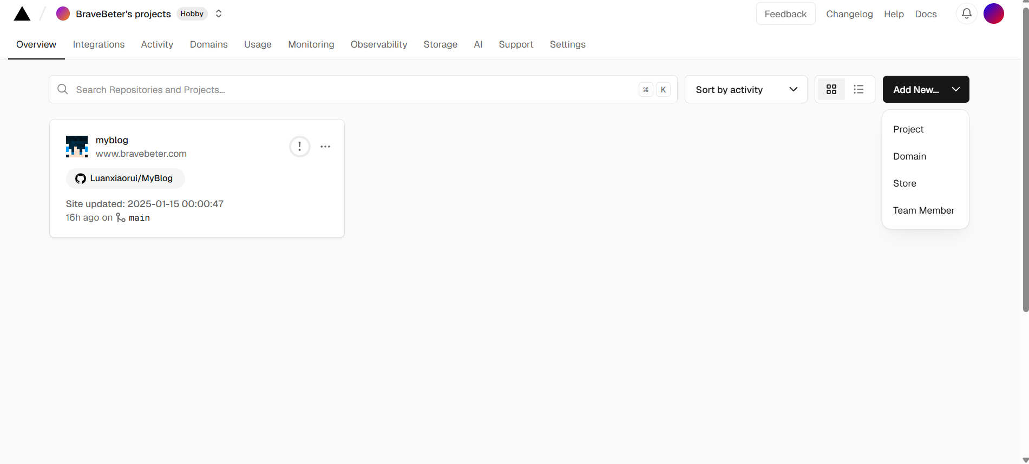Switch to grid view

(x=831, y=89)
